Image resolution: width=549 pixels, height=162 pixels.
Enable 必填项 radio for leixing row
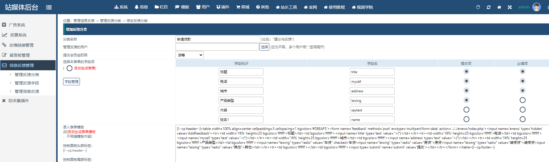522,100
